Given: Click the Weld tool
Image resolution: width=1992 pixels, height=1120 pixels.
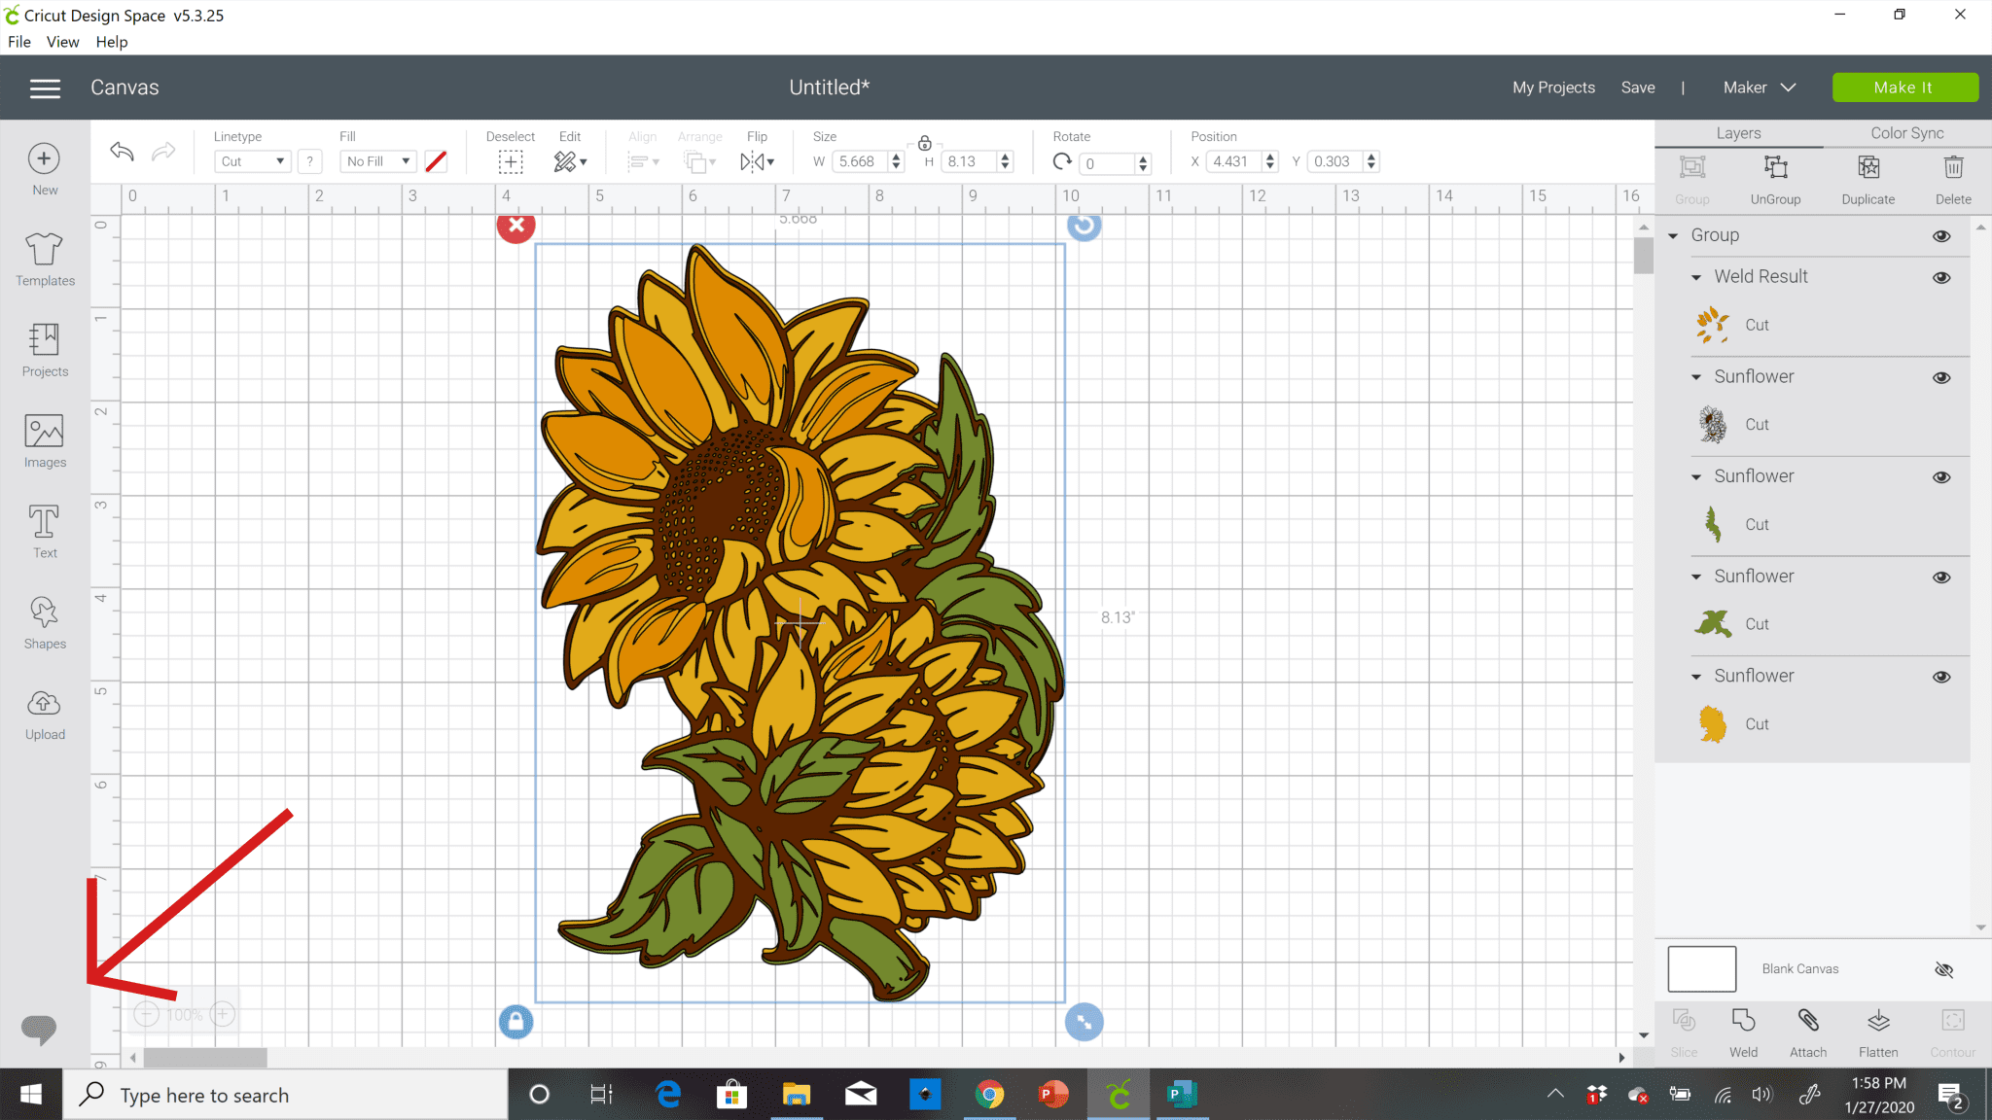Looking at the screenshot, I should (1742, 1031).
